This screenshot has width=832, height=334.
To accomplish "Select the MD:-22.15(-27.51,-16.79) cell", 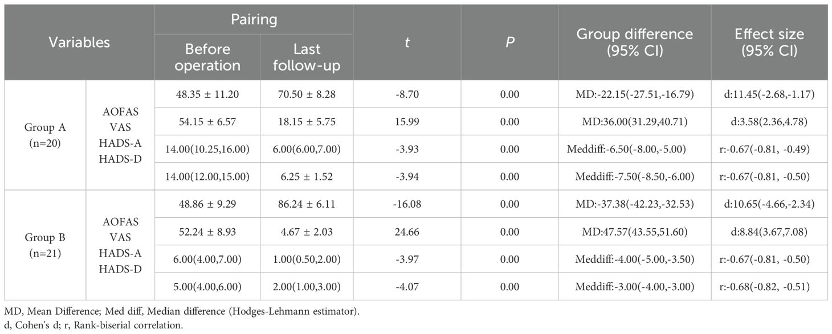I will [x=634, y=94].
